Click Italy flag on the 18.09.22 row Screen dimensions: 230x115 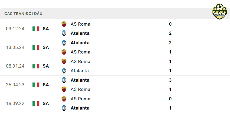coord(36,103)
